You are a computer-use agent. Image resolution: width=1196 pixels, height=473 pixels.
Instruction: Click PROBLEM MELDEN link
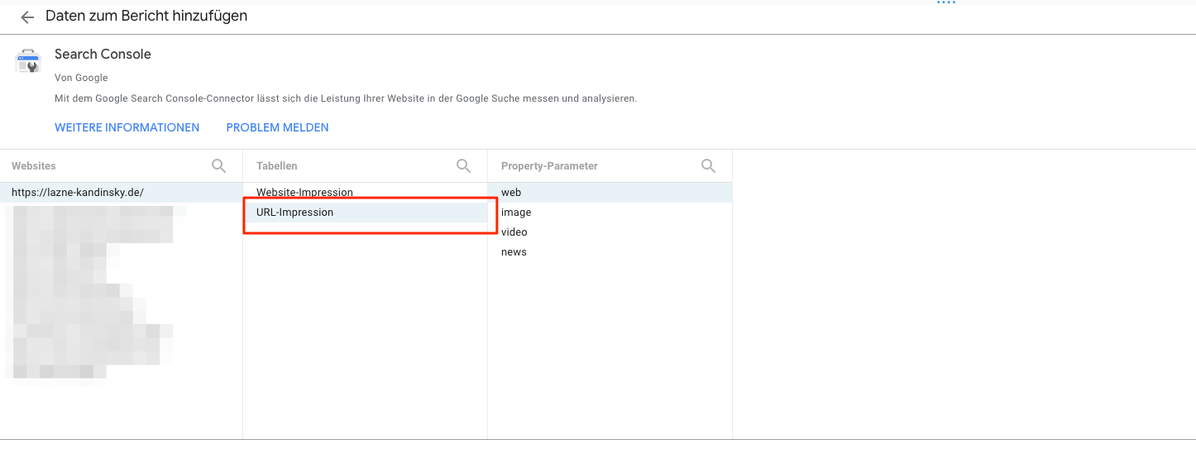pyautogui.click(x=278, y=127)
